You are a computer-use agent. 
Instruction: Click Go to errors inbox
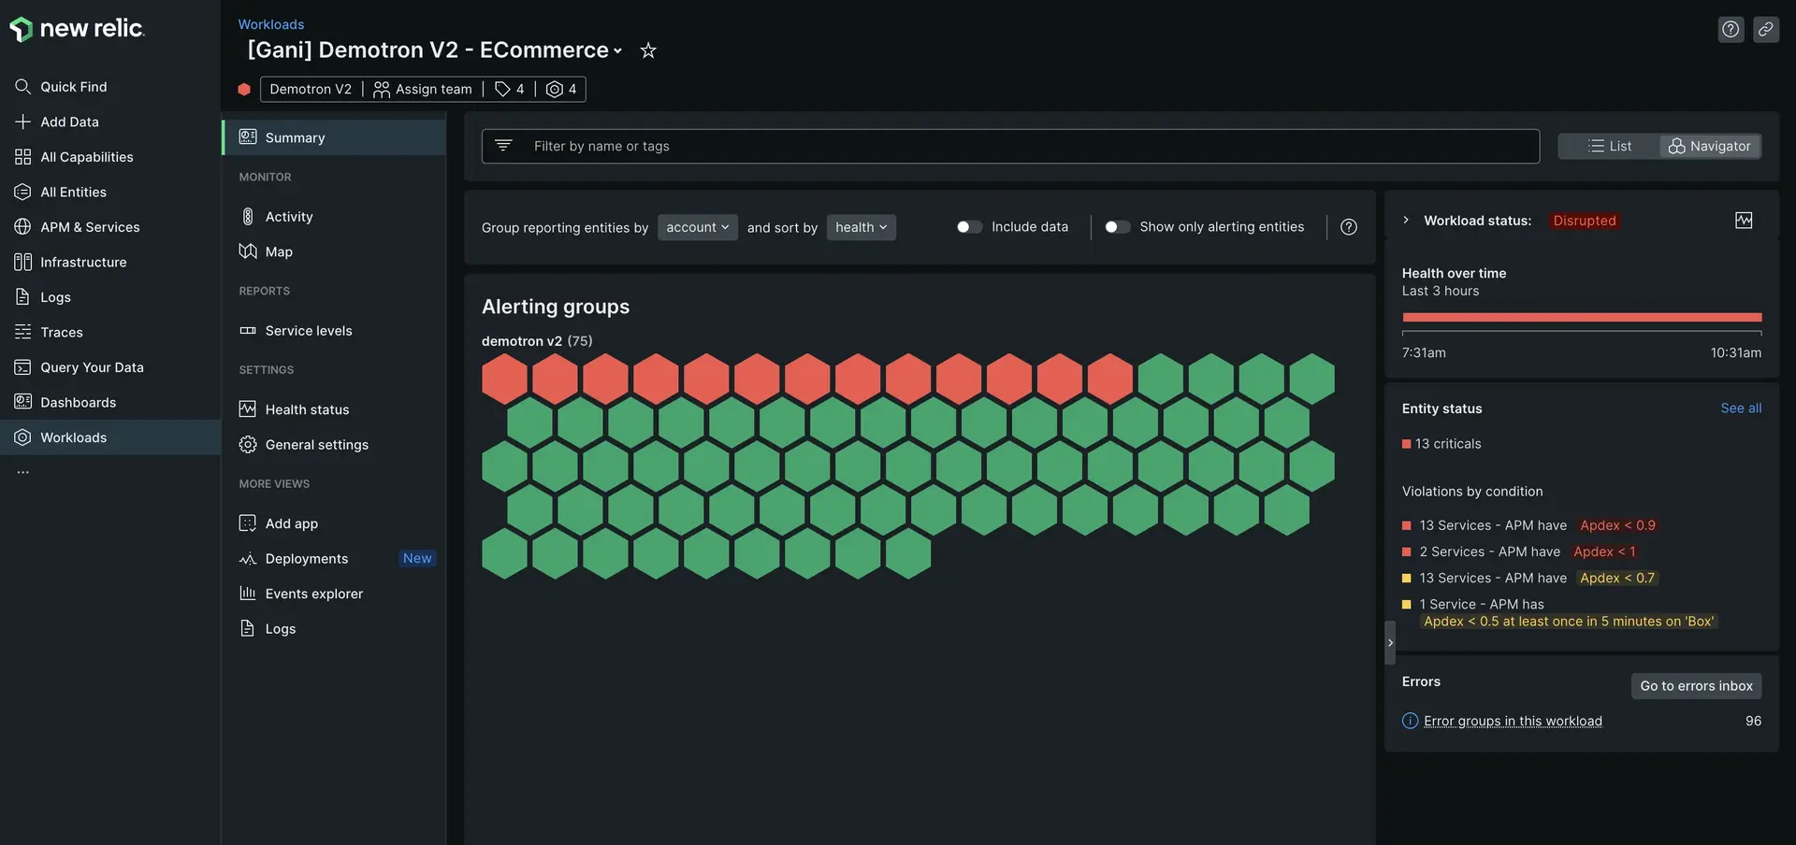[x=1696, y=686]
